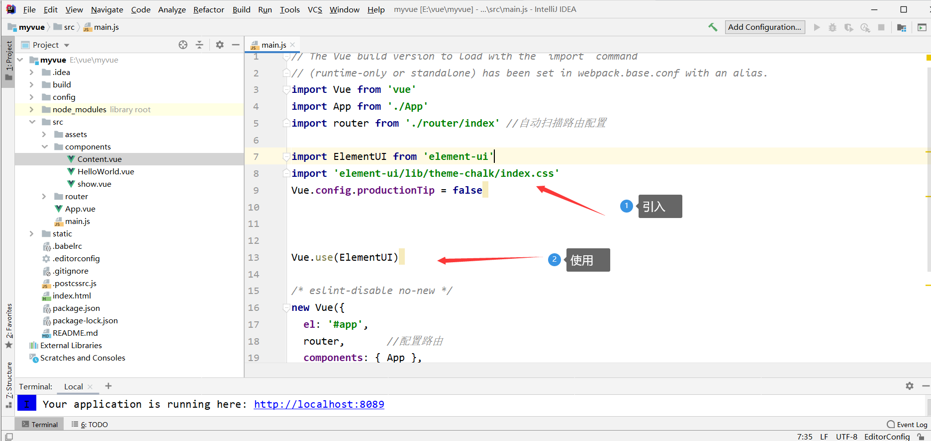931x441 pixels.
Task: Switch to the main.js editor tab
Action: tap(274, 45)
